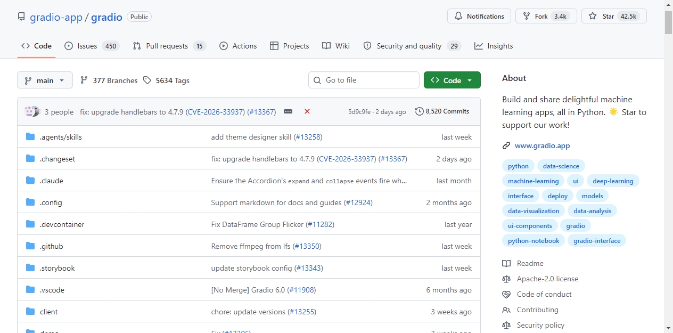Click the .vscode folder icon
Image resolution: width=673 pixels, height=333 pixels.
coord(30,290)
